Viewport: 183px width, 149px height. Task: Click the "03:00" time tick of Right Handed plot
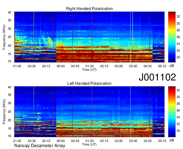point(119,66)
